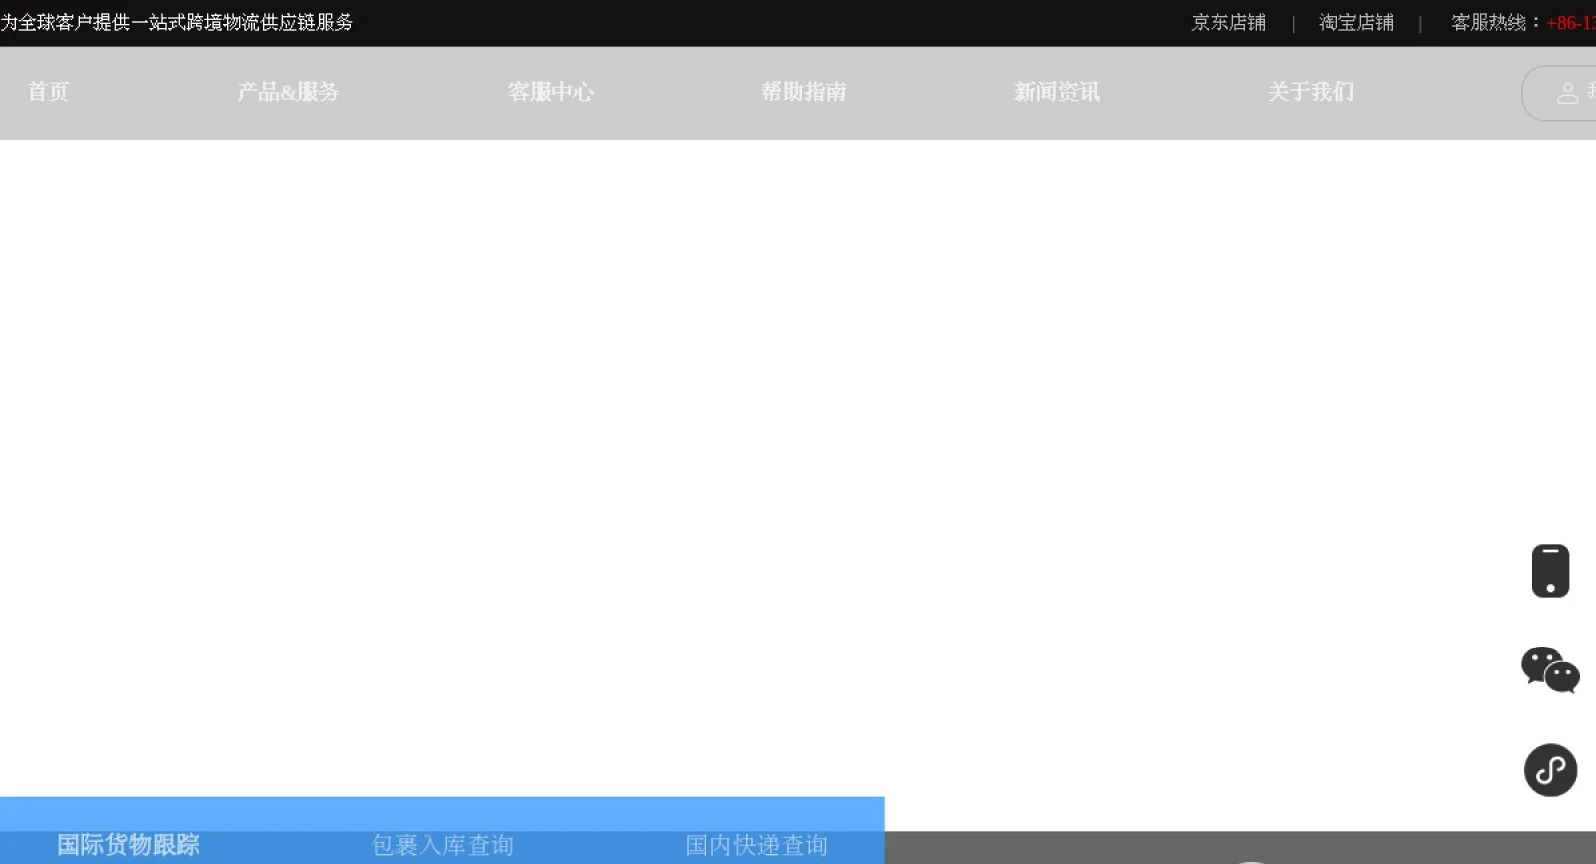Screen dimensions: 1596x864
Task: Visit the 淘宝店铺 link
Action: pyautogui.click(x=1356, y=23)
